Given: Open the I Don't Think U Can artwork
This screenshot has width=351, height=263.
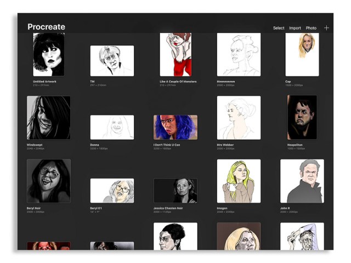Looking at the screenshot, I should 175,127.
